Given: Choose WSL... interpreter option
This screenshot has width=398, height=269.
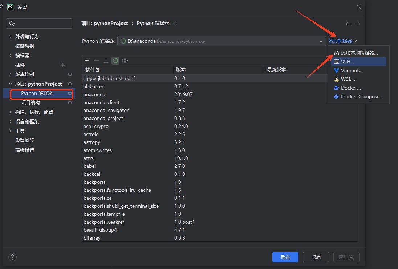Looking at the screenshot, I should [x=358, y=79].
